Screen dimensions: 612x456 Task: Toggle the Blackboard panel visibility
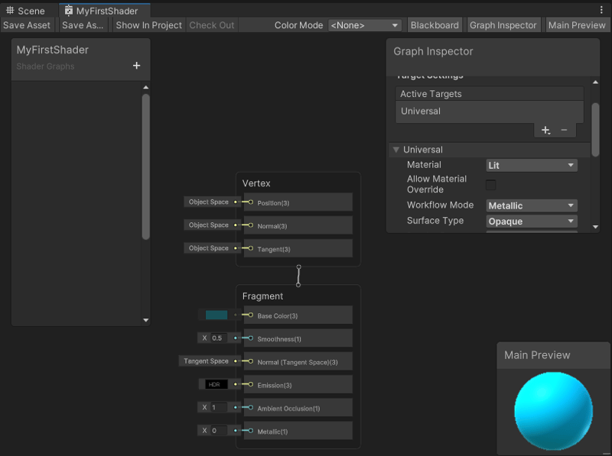coord(435,25)
